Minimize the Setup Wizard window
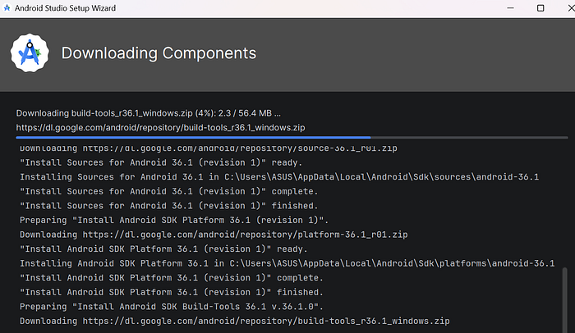Viewport: 575px width, 333px height. pos(510,8)
